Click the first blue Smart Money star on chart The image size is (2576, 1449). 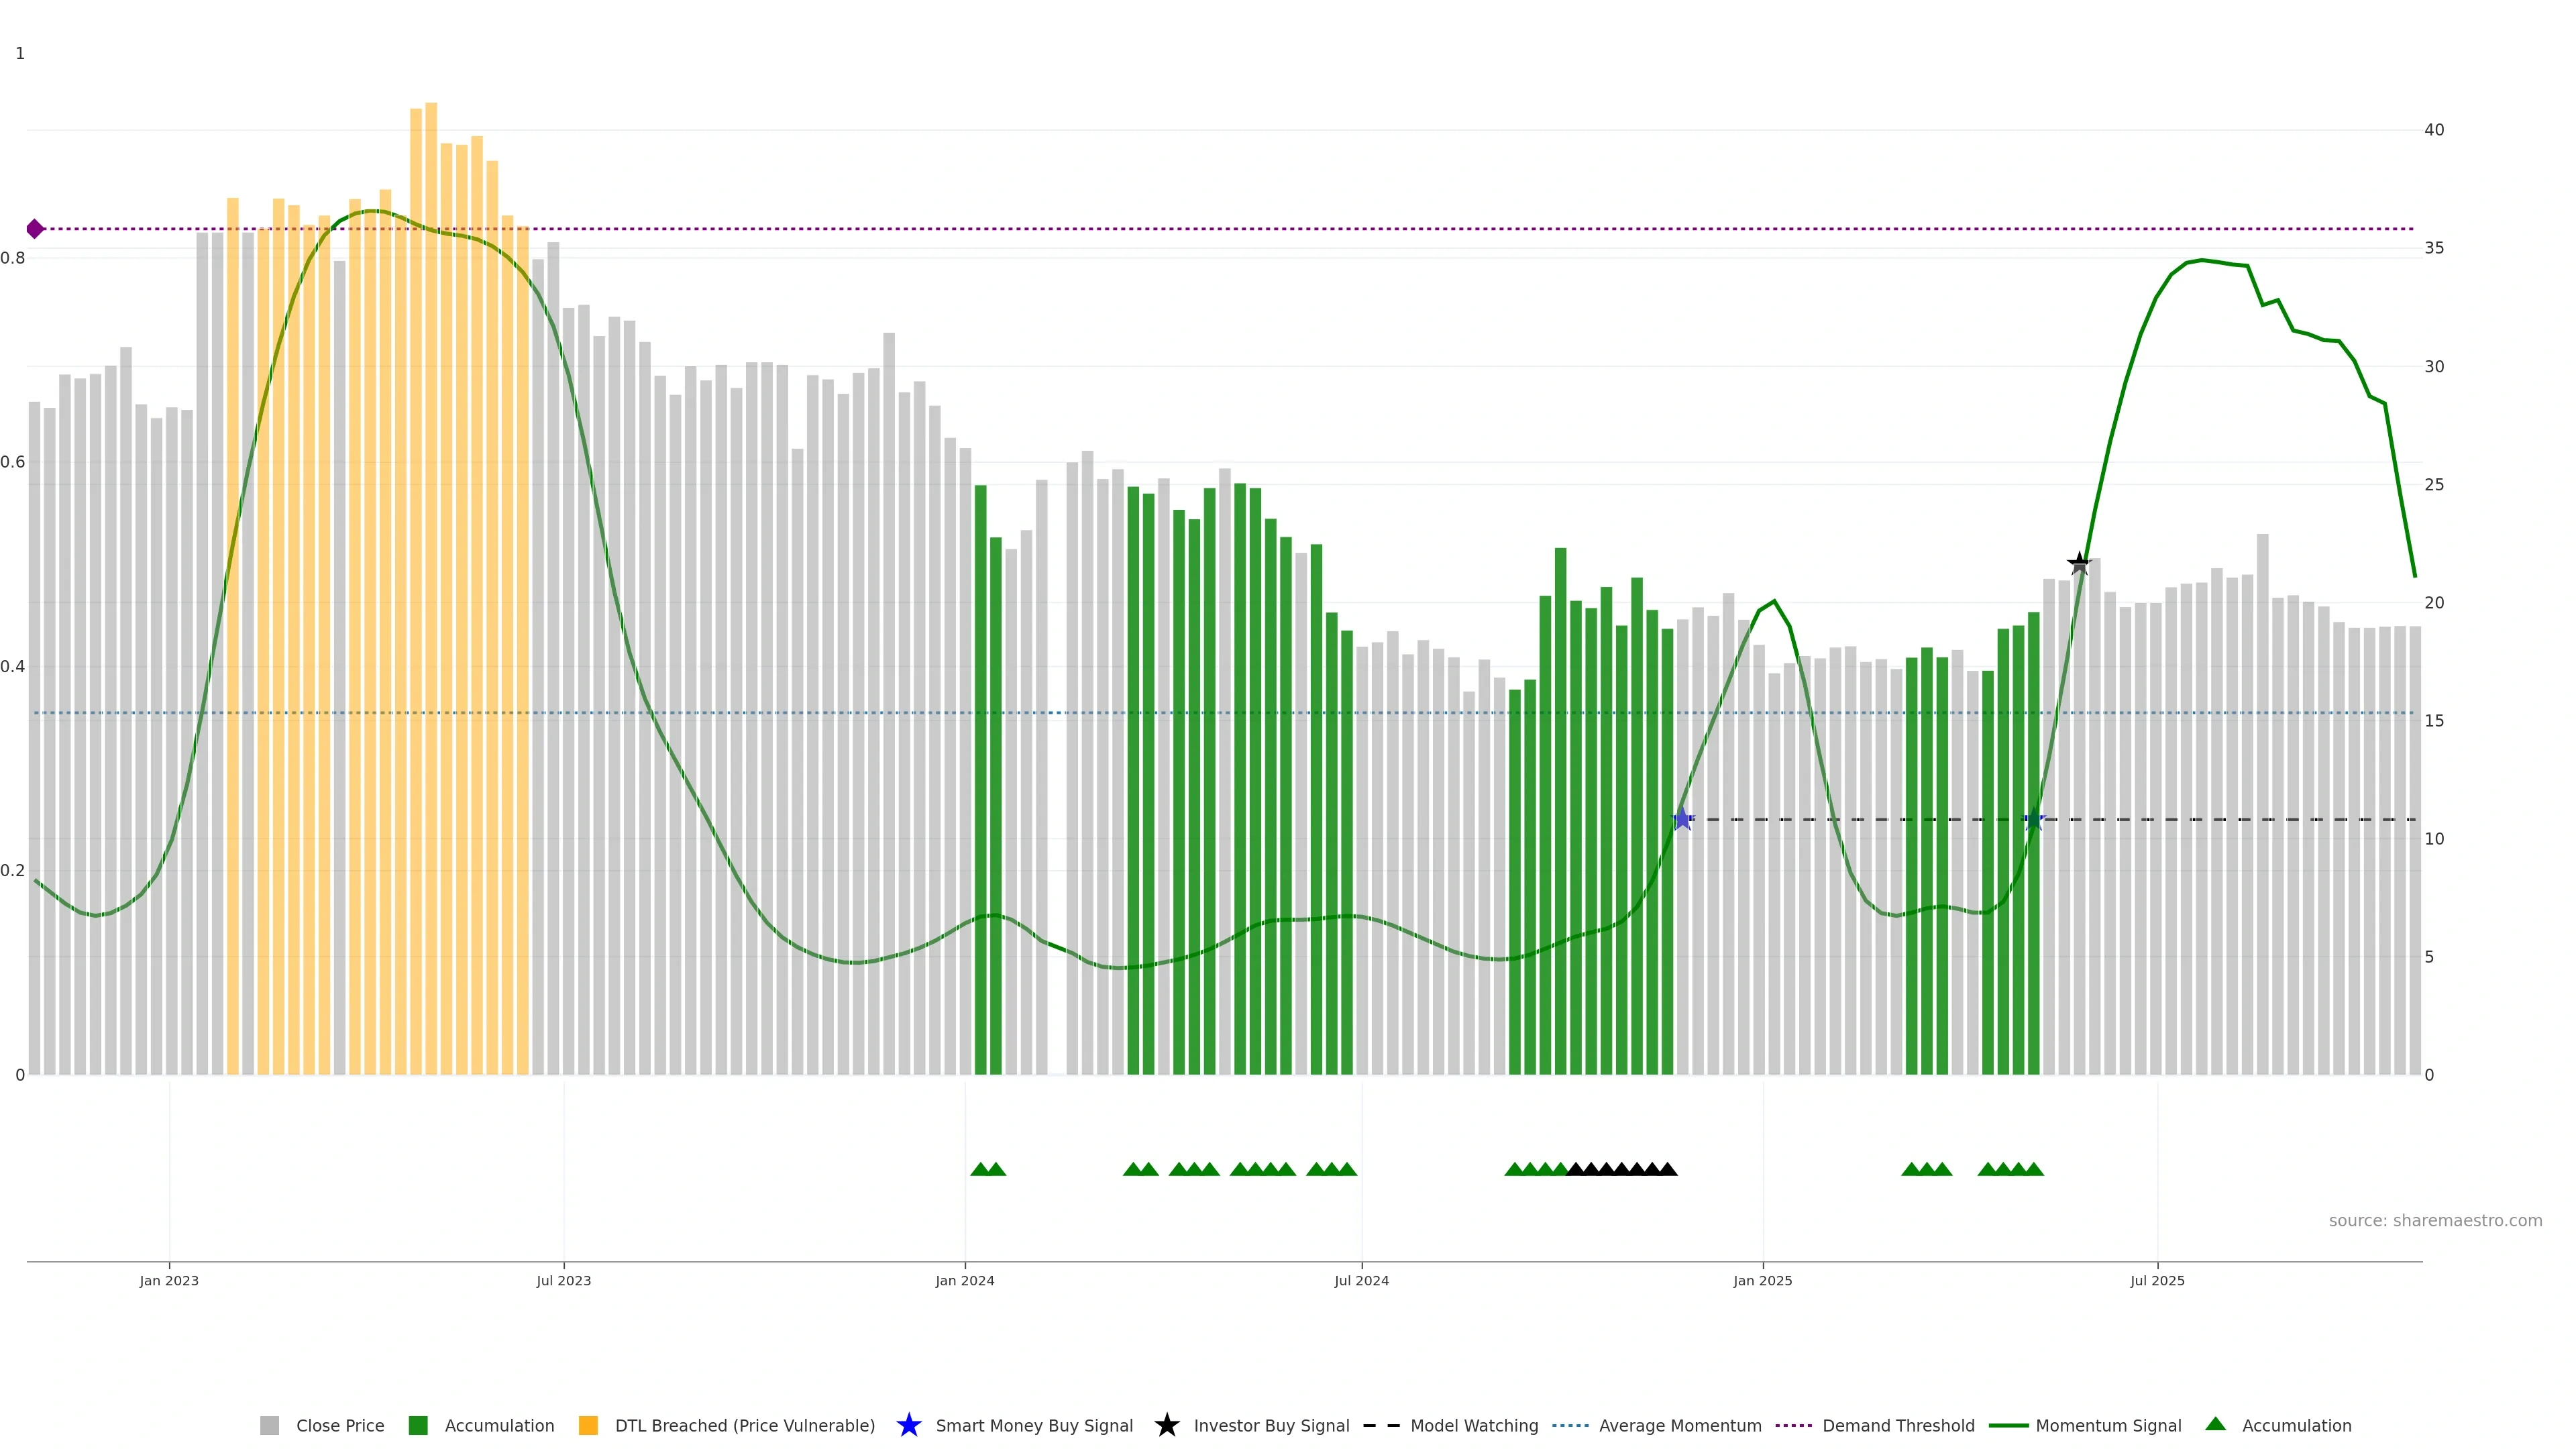(1682, 819)
